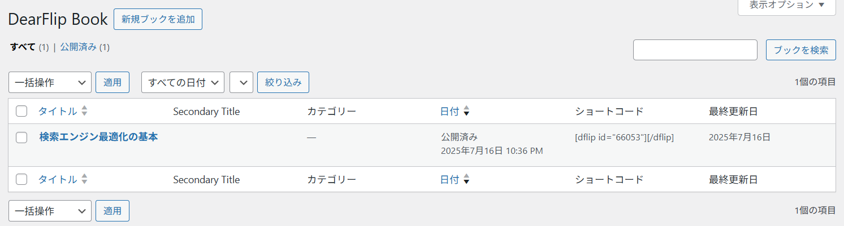Click the 新規ブックを追加 button
This screenshot has height=226, width=844.
pyautogui.click(x=158, y=19)
